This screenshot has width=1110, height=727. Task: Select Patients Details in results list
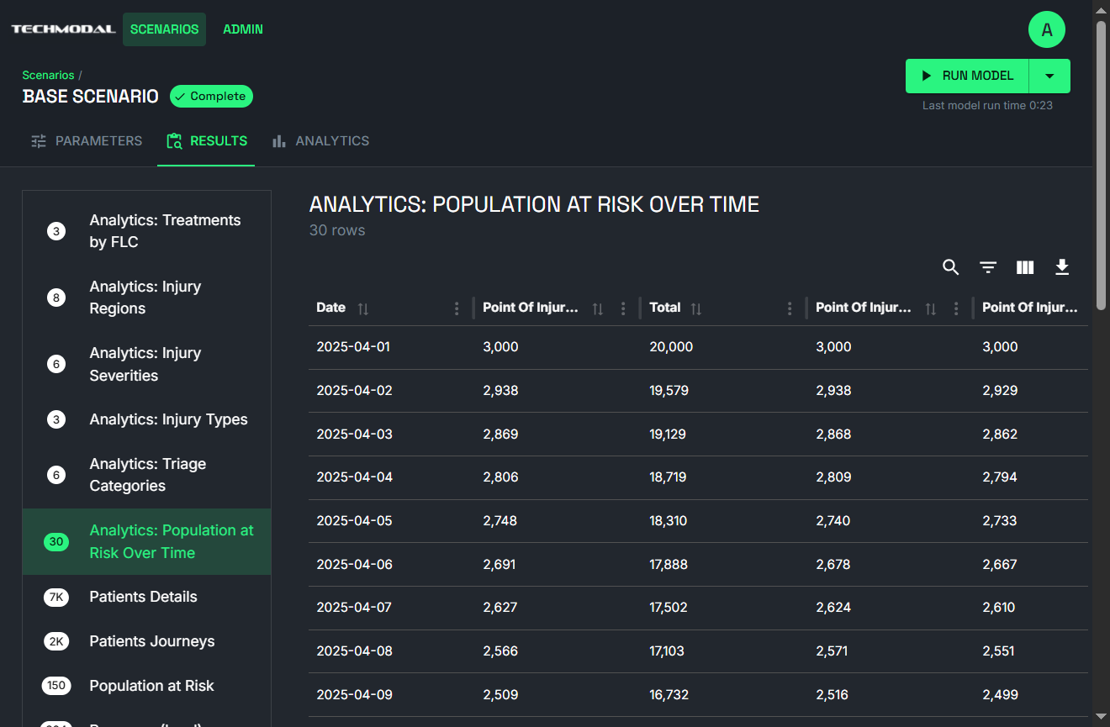tap(143, 597)
